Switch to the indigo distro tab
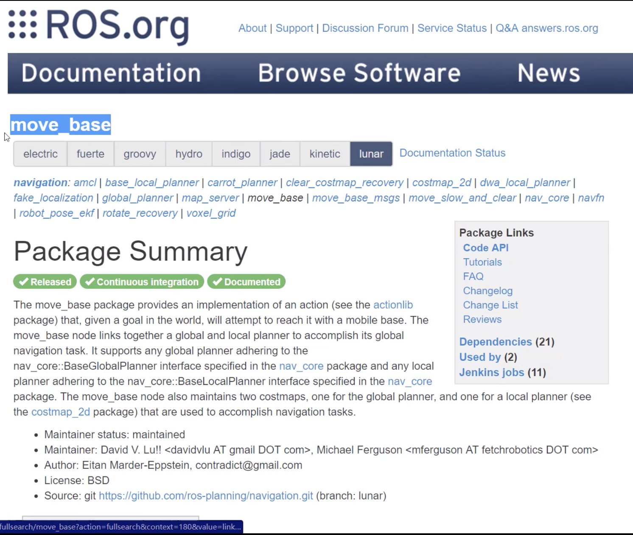Screen dimensions: 633x535 (236, 154)
